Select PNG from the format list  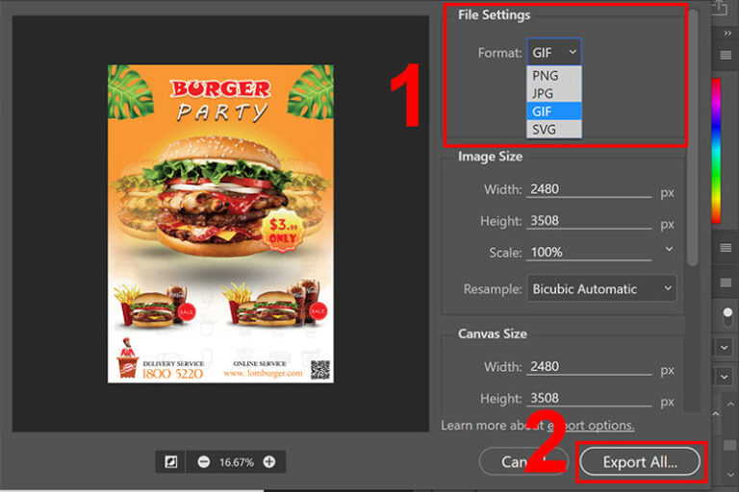[554, 75]
